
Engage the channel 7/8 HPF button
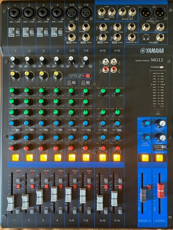[x=88, y=83]
